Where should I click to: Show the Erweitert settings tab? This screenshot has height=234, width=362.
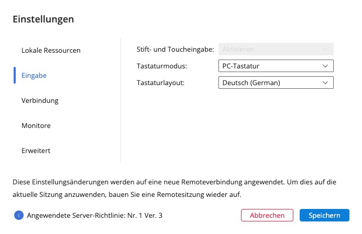(36, 150)
